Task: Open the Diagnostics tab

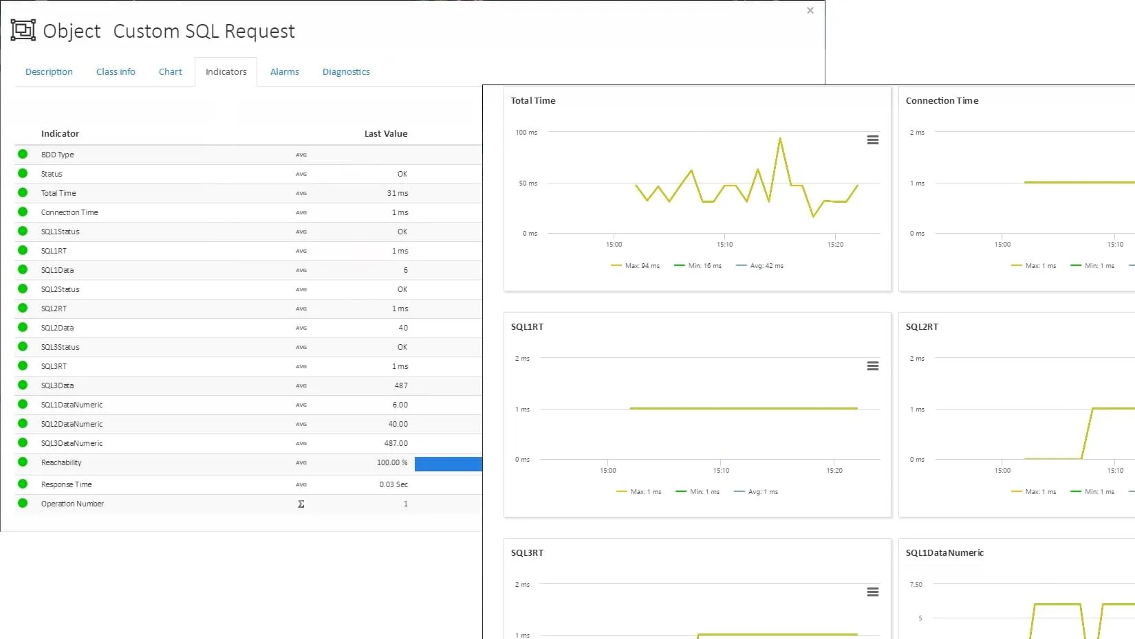Action: click(346, 71)
